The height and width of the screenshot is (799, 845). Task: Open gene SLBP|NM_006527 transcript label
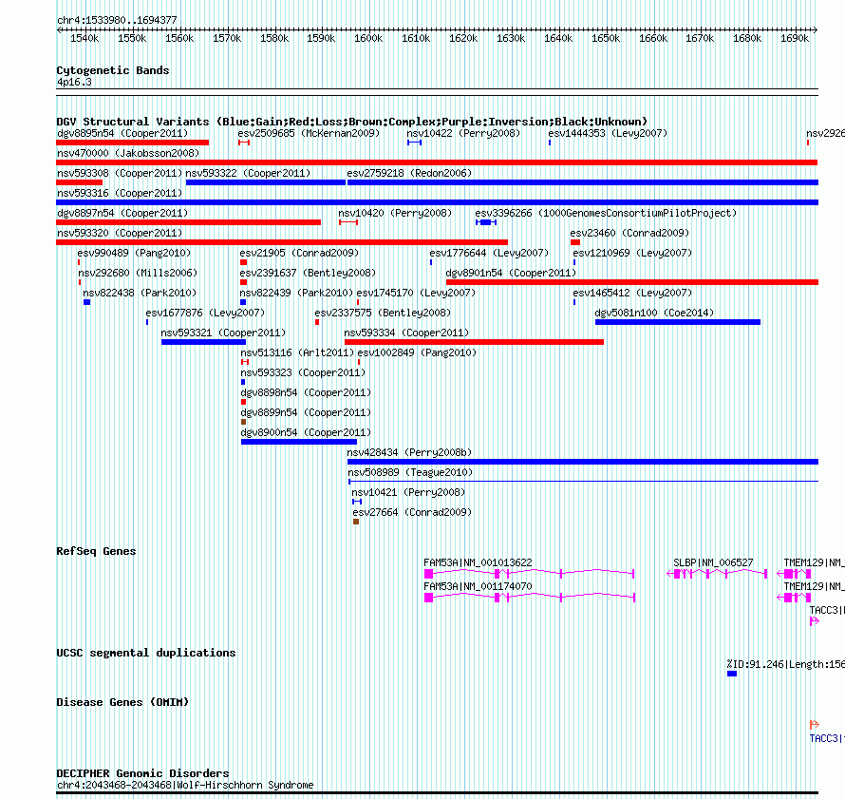(x=714, y=562)
